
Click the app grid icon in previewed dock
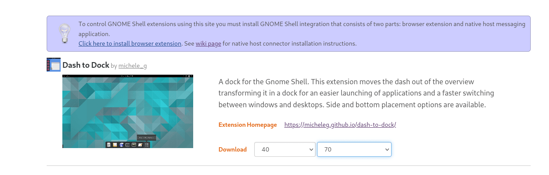point(147,145)
